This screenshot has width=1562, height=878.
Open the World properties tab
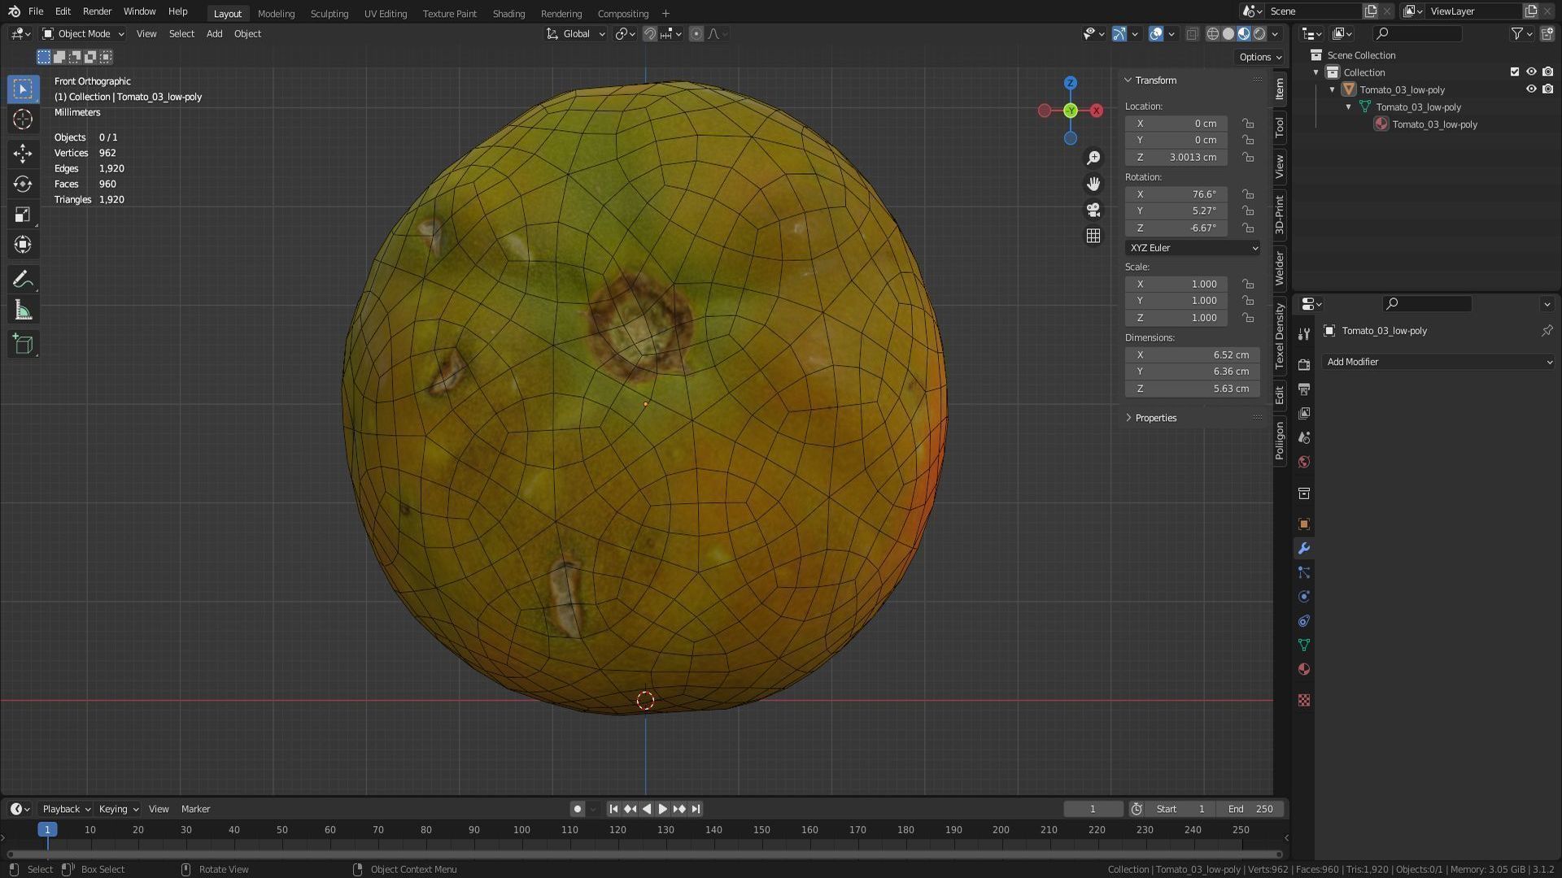pyautogui.click(x=1304, y=462)
